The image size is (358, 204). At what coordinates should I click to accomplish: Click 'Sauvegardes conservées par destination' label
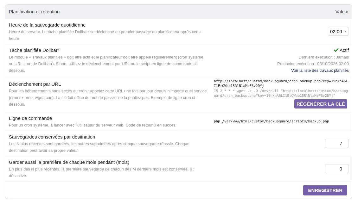tap(52, 137)
